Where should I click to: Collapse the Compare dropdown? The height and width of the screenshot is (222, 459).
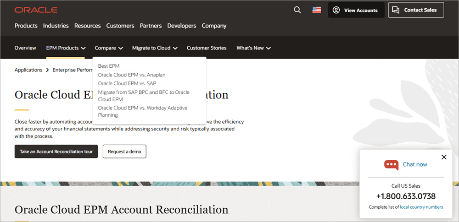pyautogui.click(x=109, y=48)
